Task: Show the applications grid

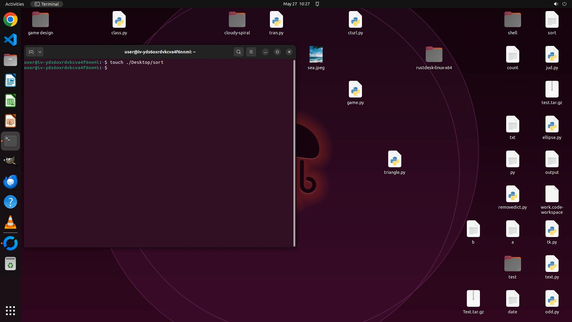Action: 10,311
